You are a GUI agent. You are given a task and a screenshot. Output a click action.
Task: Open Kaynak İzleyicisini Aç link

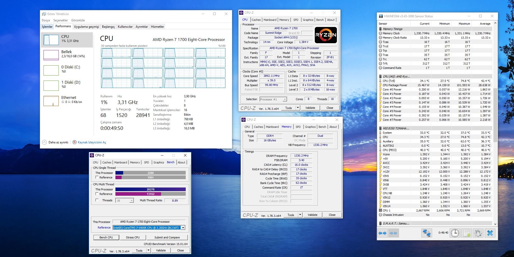[92, 142]
